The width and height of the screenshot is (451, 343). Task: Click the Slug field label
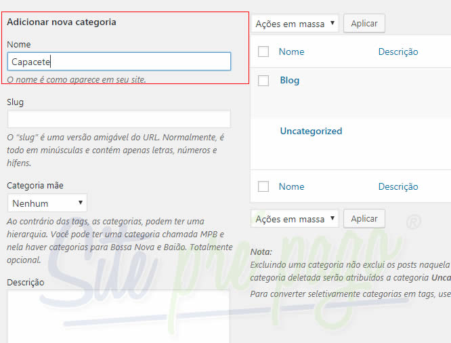point(16,102)
